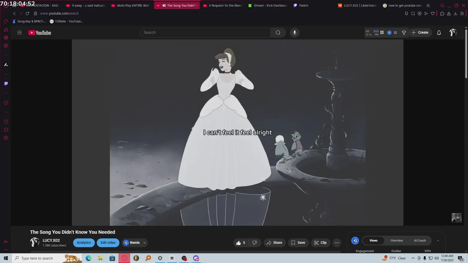Screen dimensions: 468x263
Task: Share the video
Action: [x=274, y=243]
